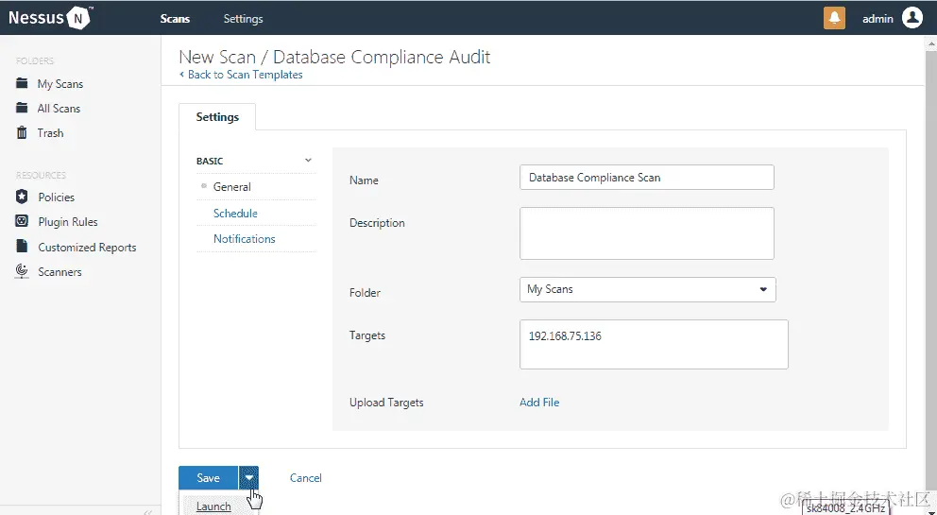
Task: Open Trash in the sidebar
Action: [x=50, y=133]
